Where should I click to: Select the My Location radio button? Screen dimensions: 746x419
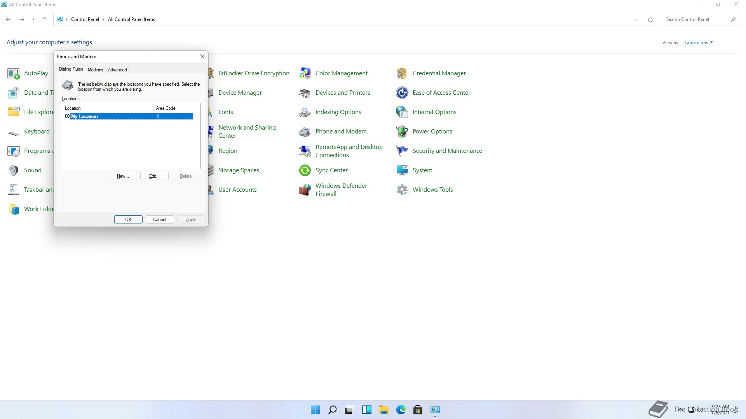[x=67, y=116]
